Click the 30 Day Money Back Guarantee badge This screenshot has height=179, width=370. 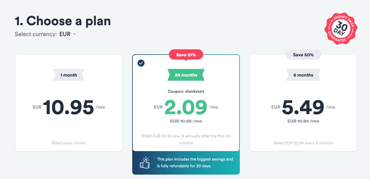(341, 29)
